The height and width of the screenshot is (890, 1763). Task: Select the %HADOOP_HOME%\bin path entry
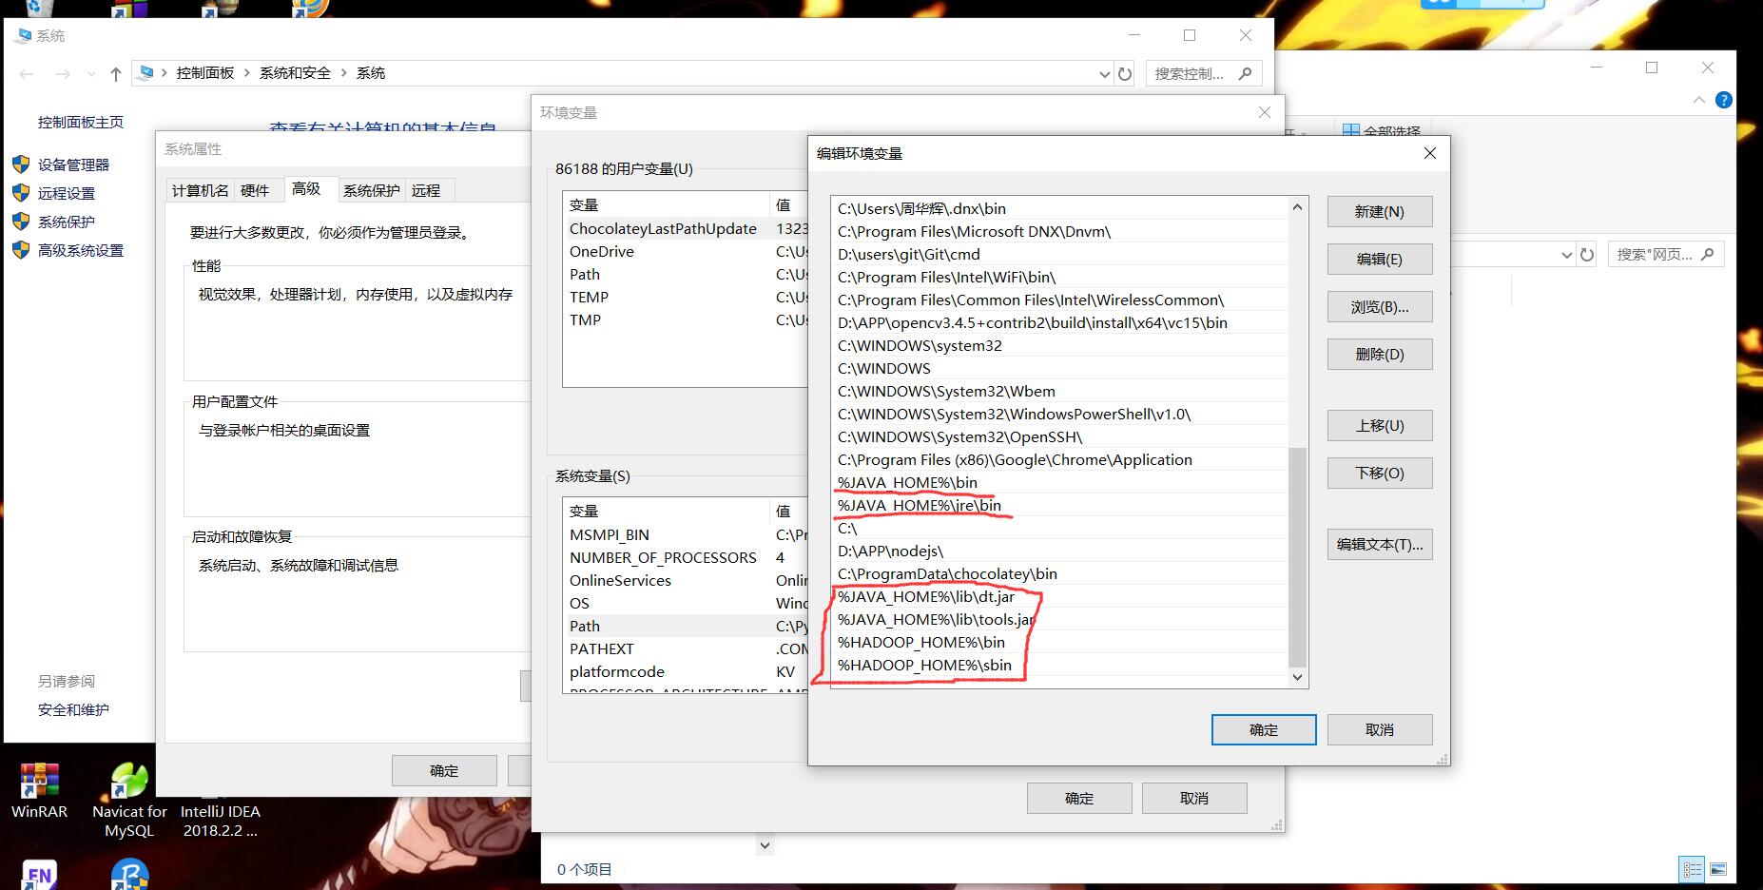(x=920, y=642)
